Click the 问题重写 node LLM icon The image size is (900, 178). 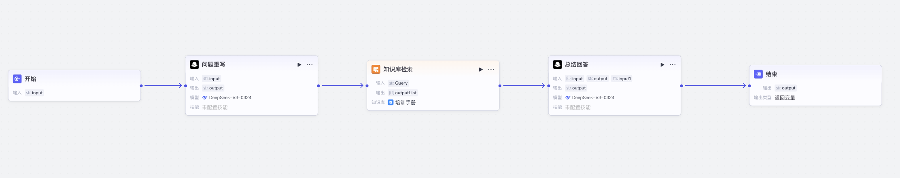coord(194,64)
